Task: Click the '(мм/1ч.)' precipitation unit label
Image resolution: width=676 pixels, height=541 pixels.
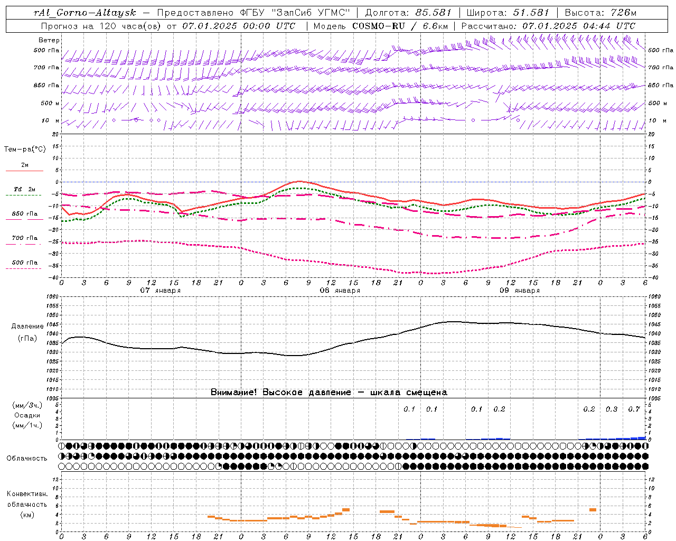Action: [x=27, y=425]
